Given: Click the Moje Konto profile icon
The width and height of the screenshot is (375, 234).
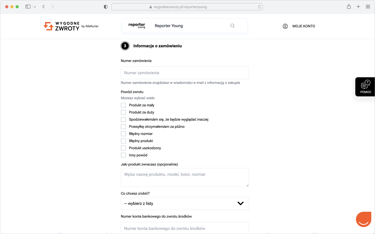Looking at the screenshot, I should [285, 26].
